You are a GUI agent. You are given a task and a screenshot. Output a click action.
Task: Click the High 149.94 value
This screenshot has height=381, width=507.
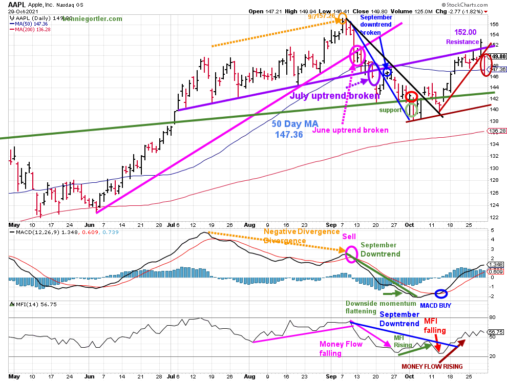tap(301, 11)
